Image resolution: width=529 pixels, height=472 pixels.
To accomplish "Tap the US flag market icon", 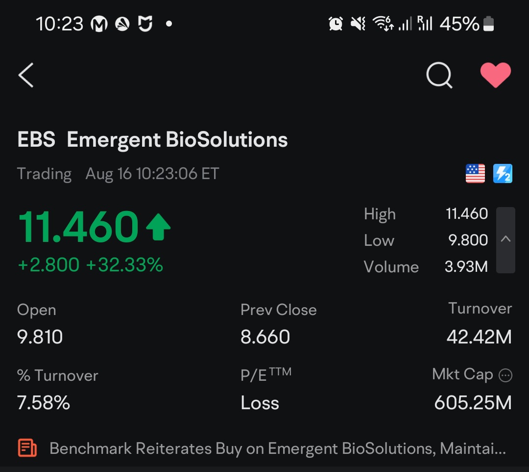I will [x=475, y=174].
